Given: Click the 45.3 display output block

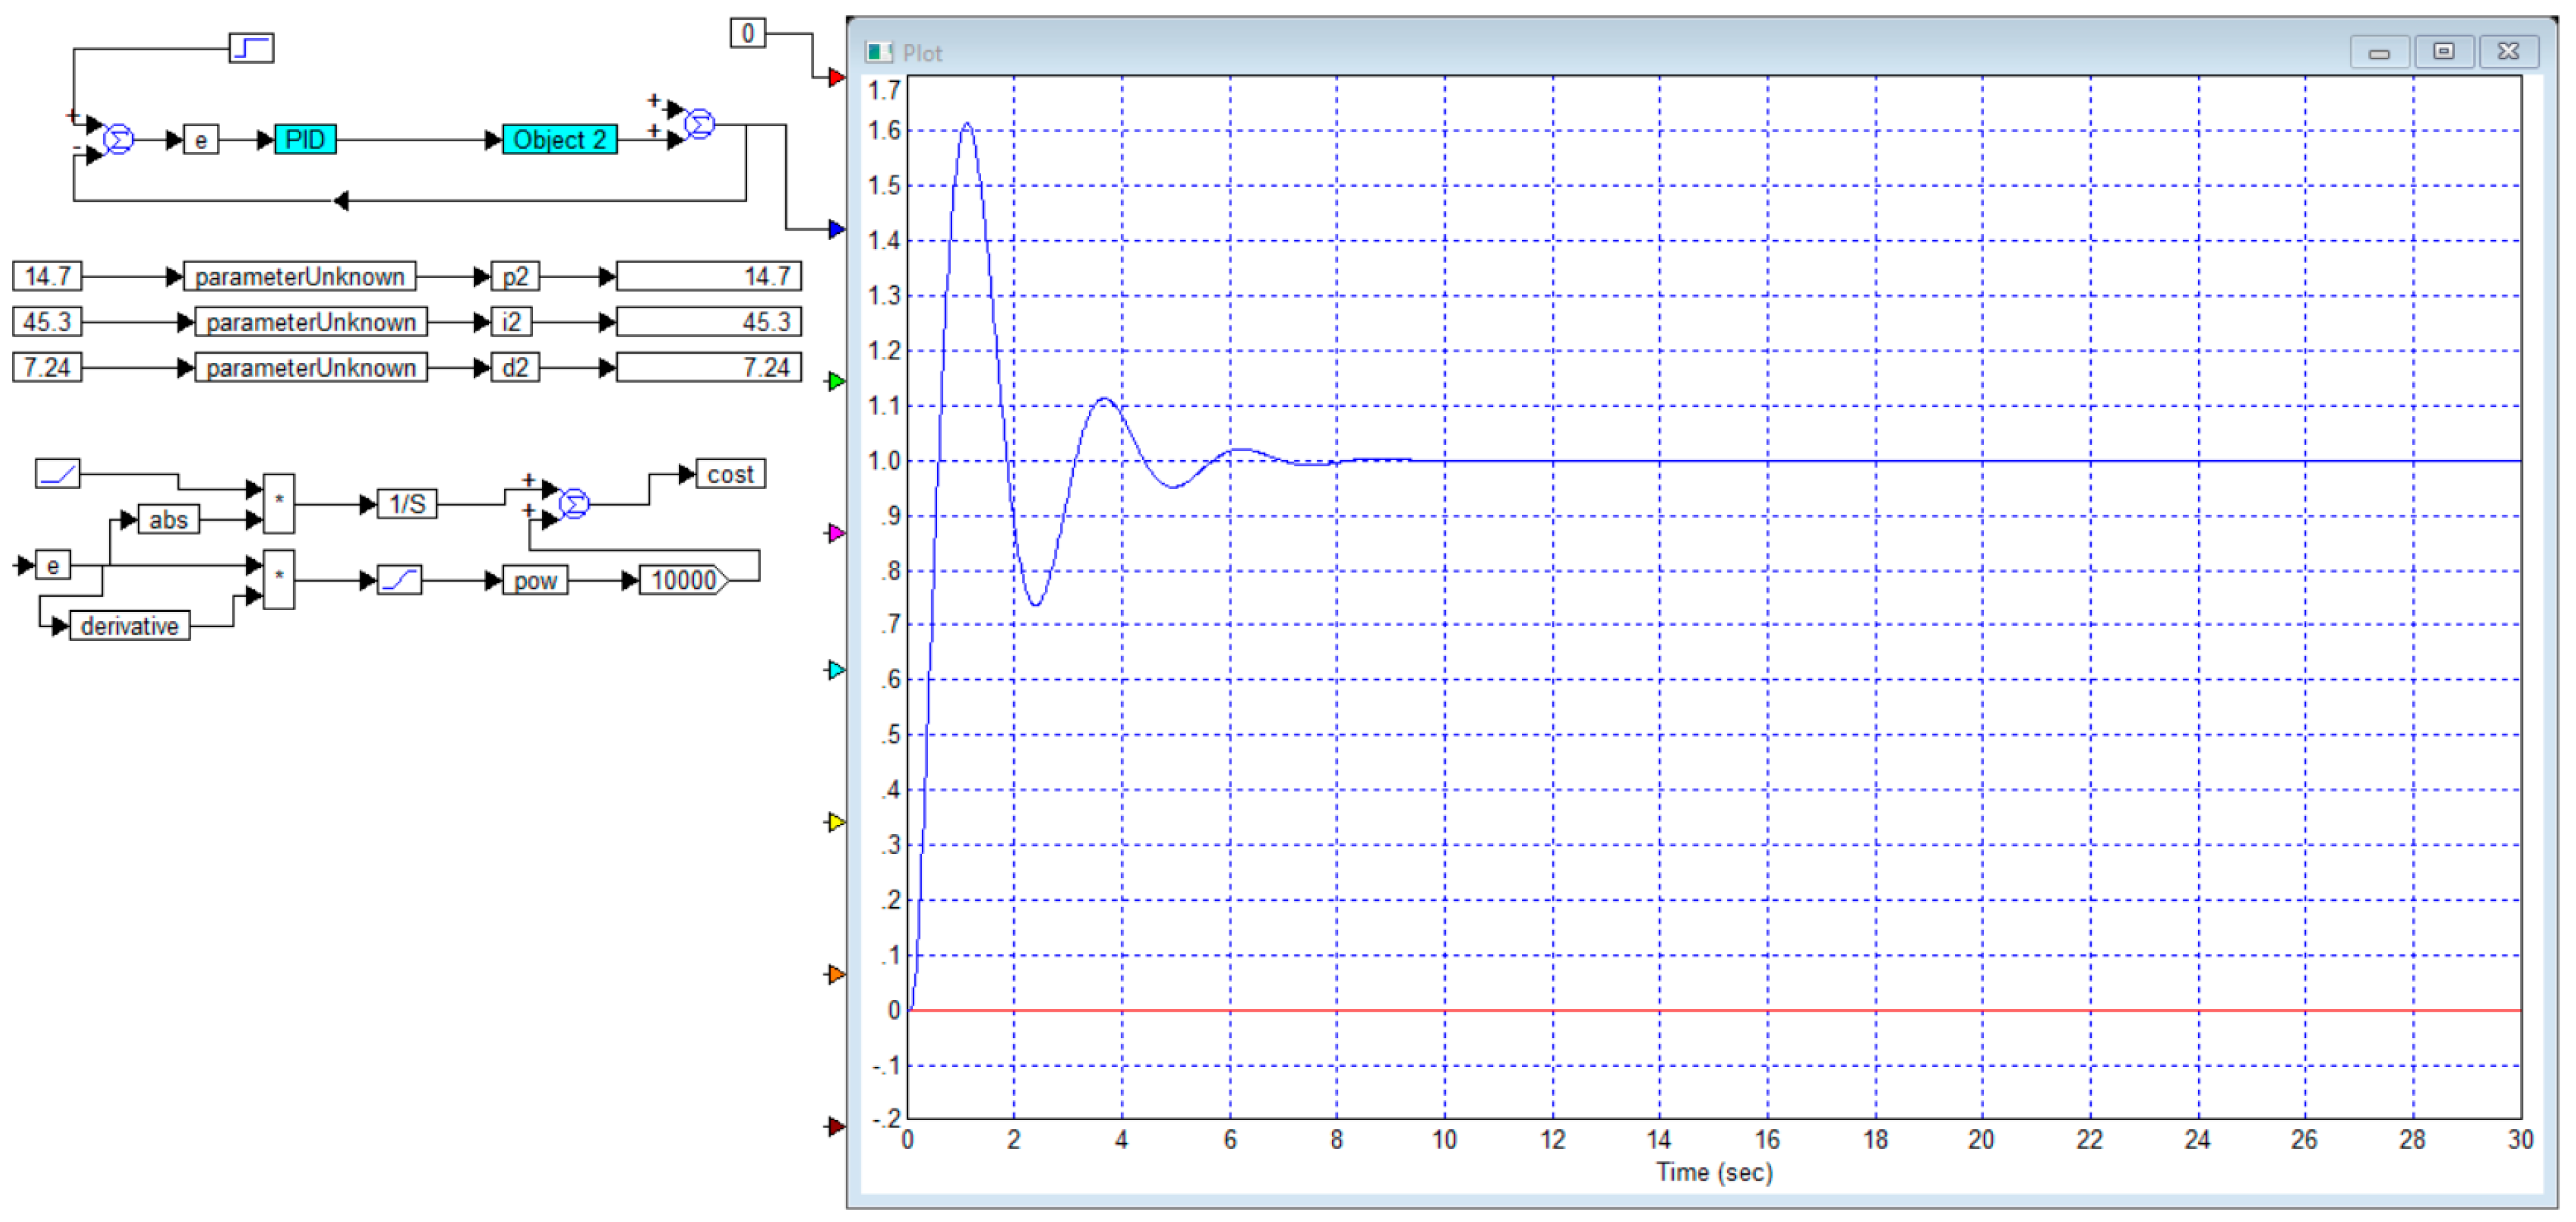Looking at the screenshot, I should (x=709, y=322).
